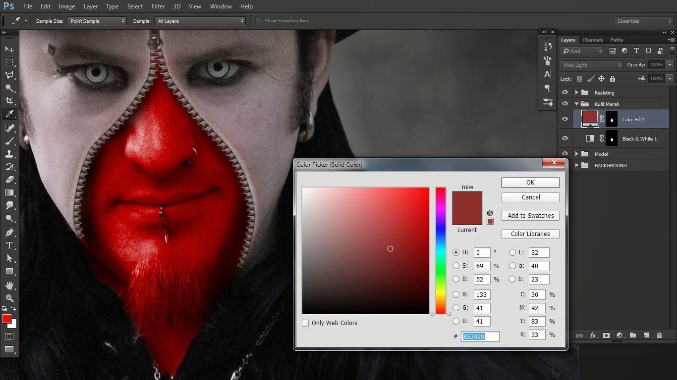The image size is (677, 380).
Task: Select the Healing Brush tool
Action: [x=9, y=128]
